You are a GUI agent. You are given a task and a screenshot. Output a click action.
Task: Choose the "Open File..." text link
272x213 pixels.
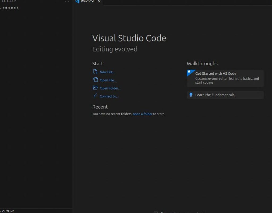(x=108, y=80)
